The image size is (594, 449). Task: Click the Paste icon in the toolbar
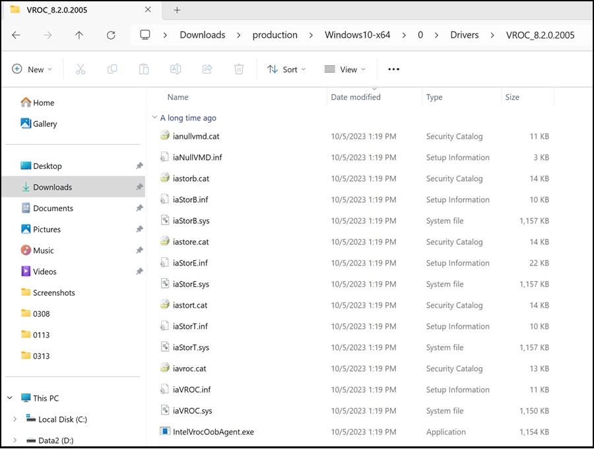click(x=144, y=69)
